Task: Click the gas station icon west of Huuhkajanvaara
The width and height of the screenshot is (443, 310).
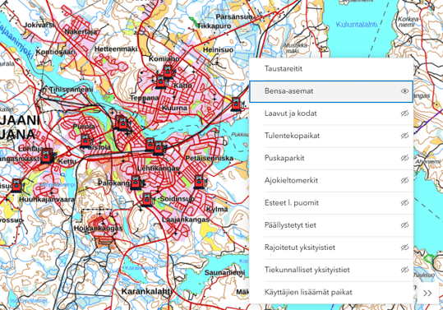Action: pos(16,185)
